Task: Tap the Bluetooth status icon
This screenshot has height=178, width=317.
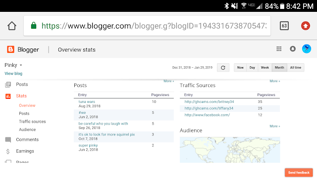Action: click(226, 6)
